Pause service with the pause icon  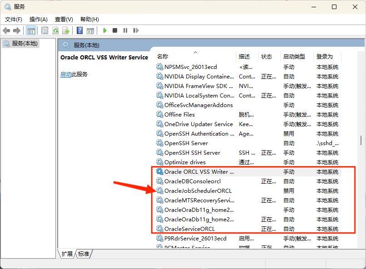(x=125, y=30)
